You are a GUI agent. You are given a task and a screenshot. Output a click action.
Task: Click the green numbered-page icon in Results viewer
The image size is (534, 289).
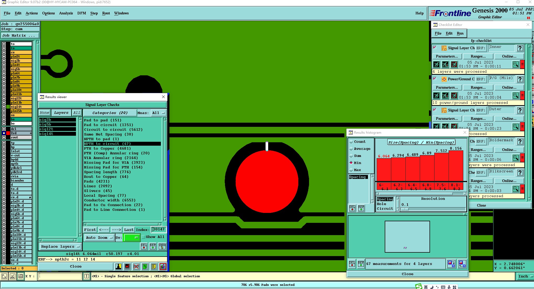[145, 267]
